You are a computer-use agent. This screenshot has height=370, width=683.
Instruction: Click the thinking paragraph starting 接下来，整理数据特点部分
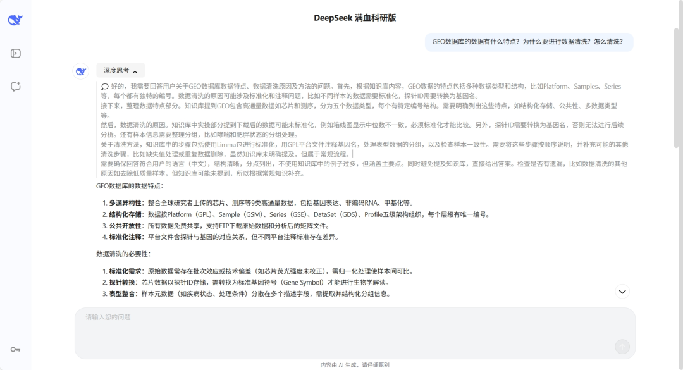click(x=359, y=111)
